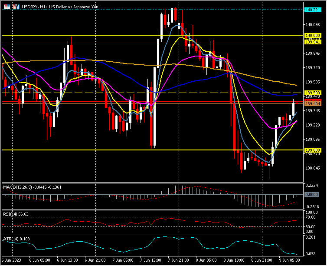Click the current price 139.404 tag

pos(312,104)
